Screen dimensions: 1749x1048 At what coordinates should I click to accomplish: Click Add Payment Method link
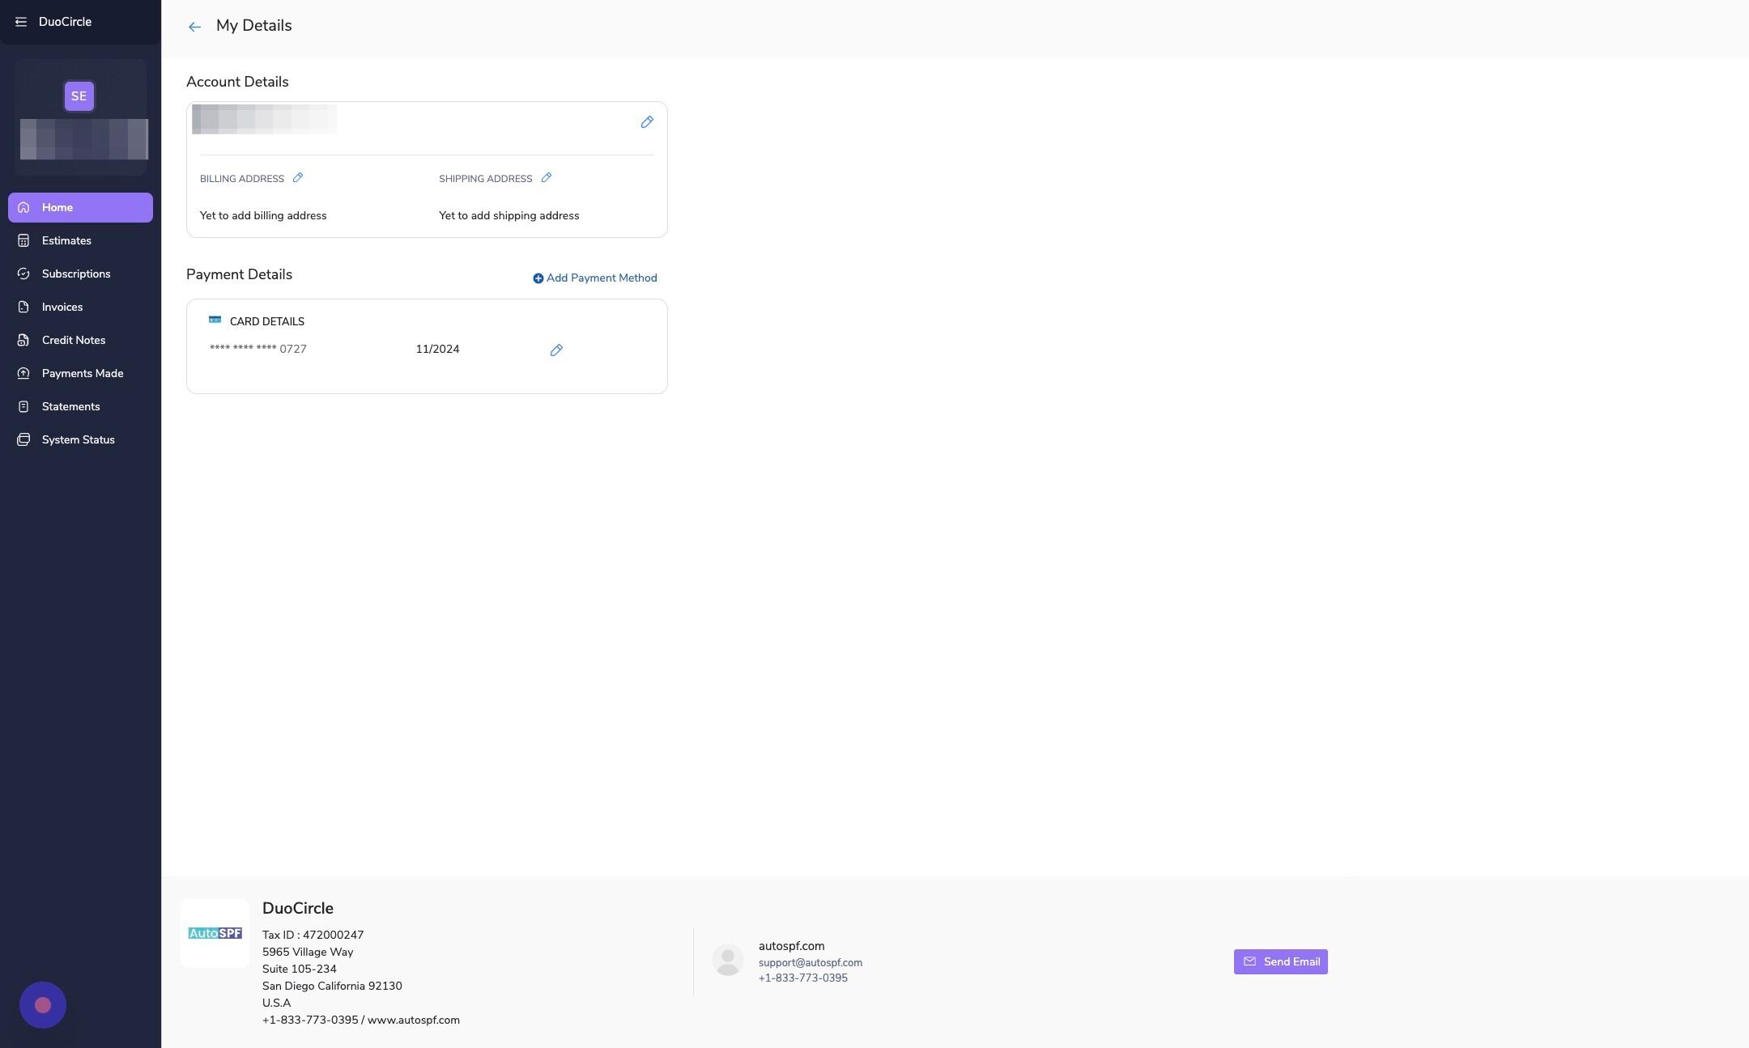[595, 278]
